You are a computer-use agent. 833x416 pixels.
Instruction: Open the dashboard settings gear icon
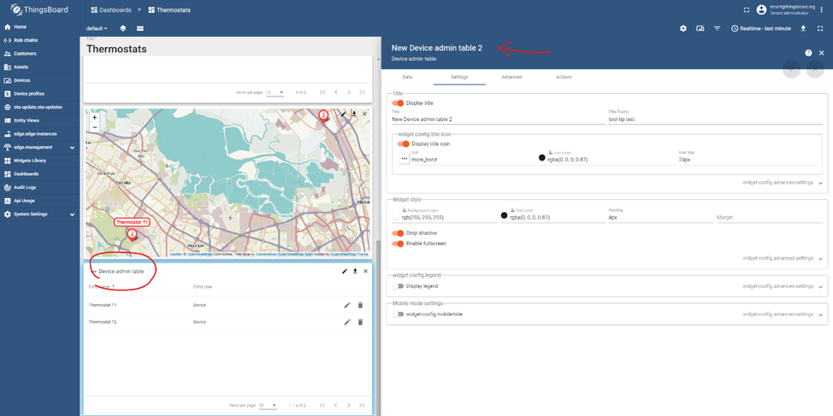[x=683, y=28]
